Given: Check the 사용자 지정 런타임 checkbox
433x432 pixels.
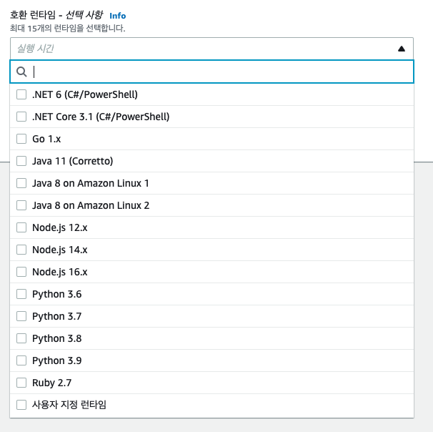Looking at the screenshot, I should pyautogui.click(x=21, y=405).
